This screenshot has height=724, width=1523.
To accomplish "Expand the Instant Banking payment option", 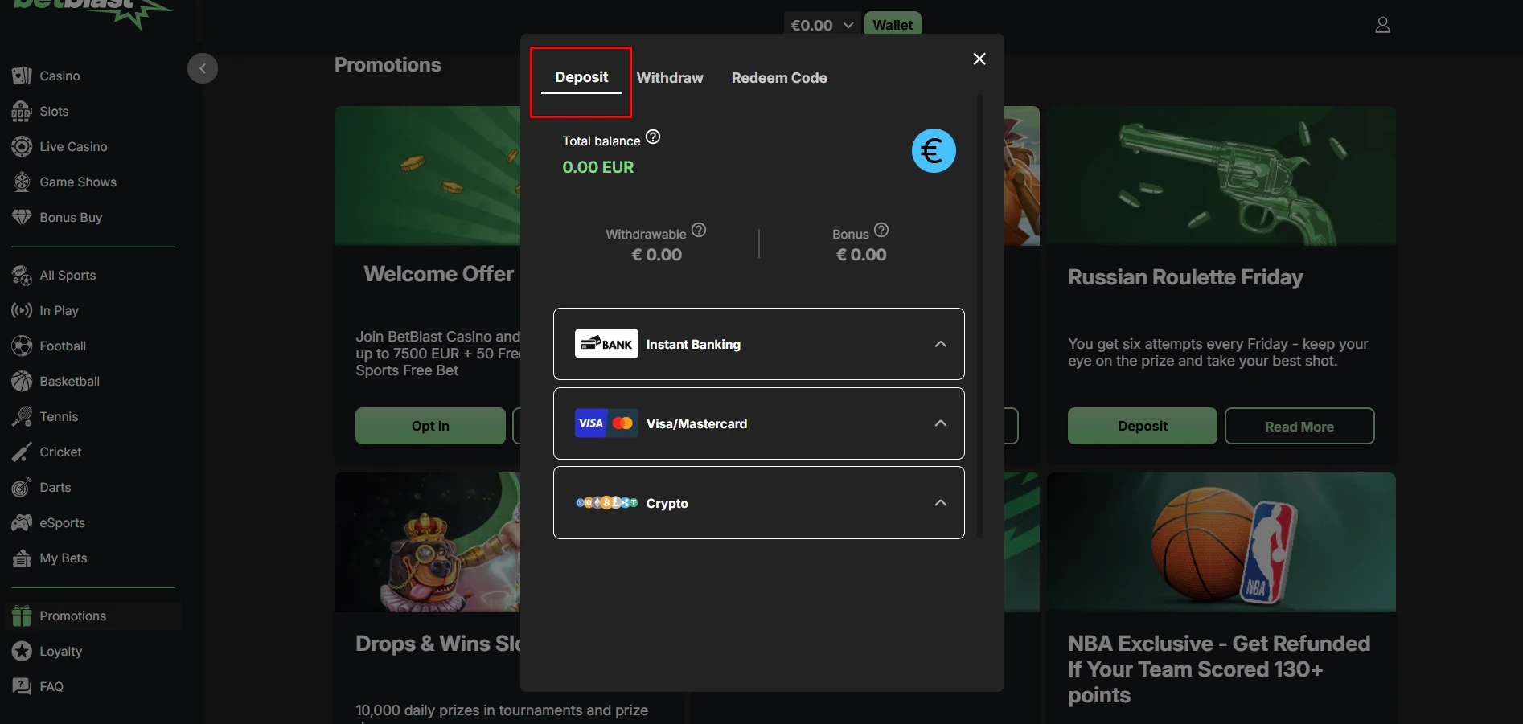I will coord(759,344).
